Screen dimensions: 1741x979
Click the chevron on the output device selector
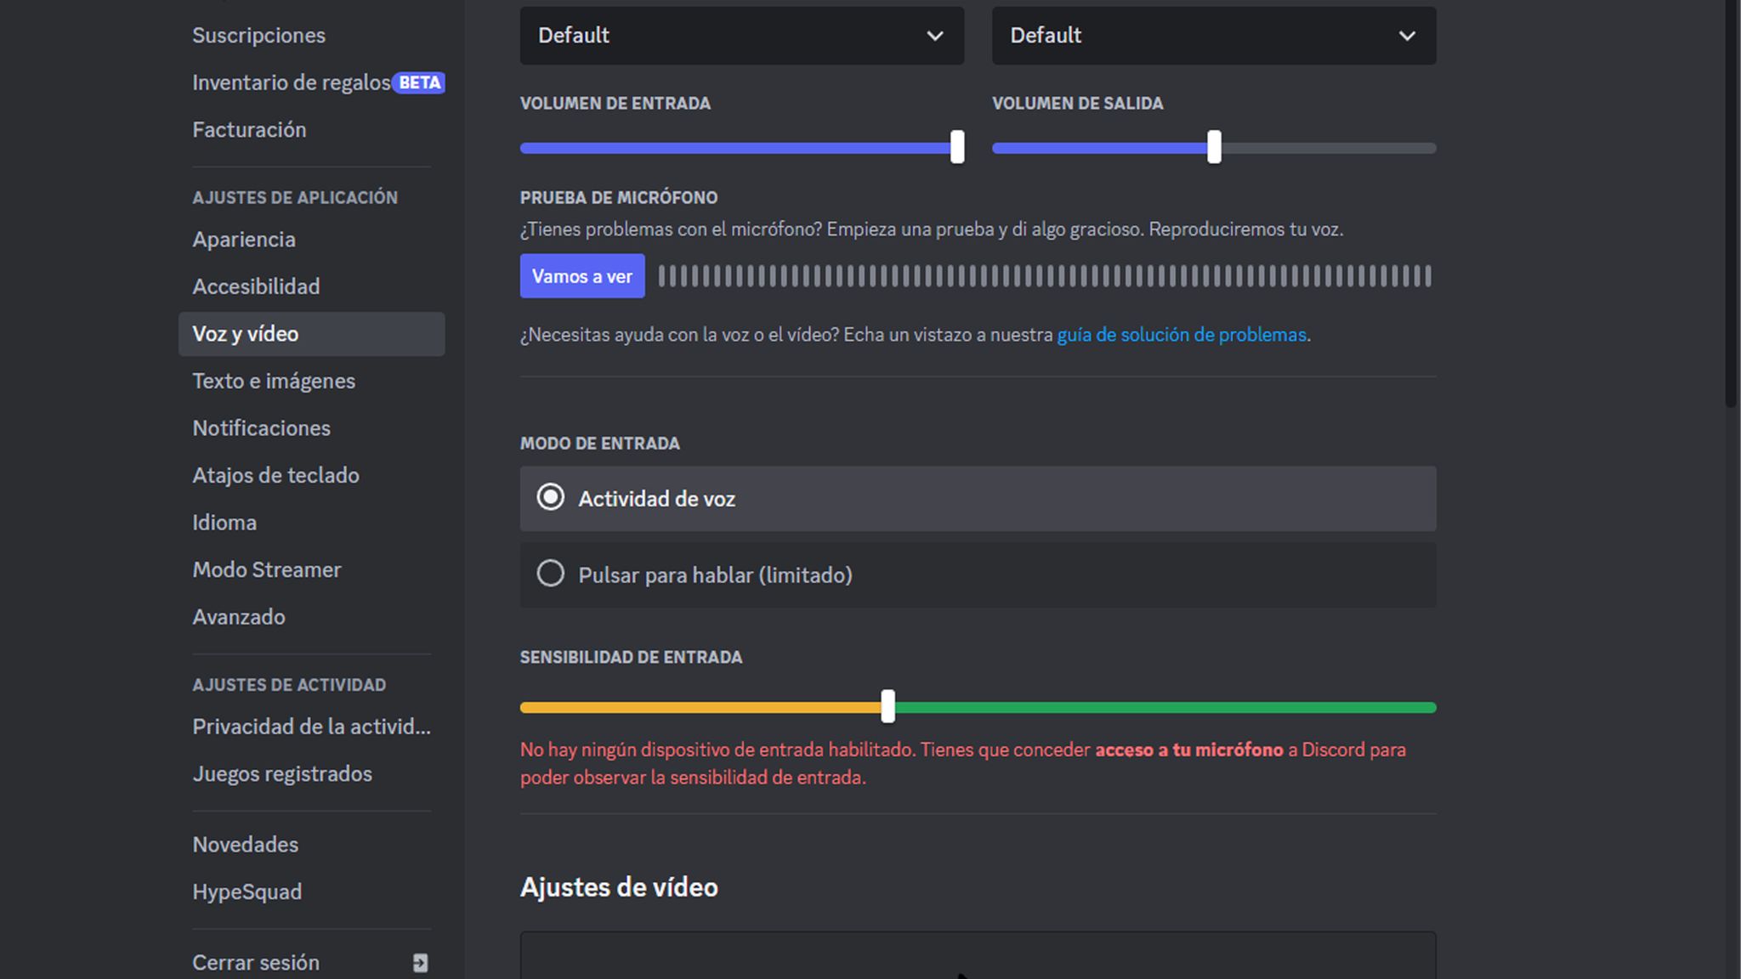pyautogui.click(x=1409, y=36)
